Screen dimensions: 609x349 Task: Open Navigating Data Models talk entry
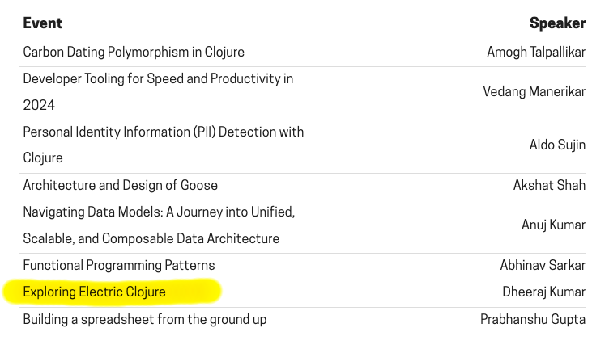point(159,212)
